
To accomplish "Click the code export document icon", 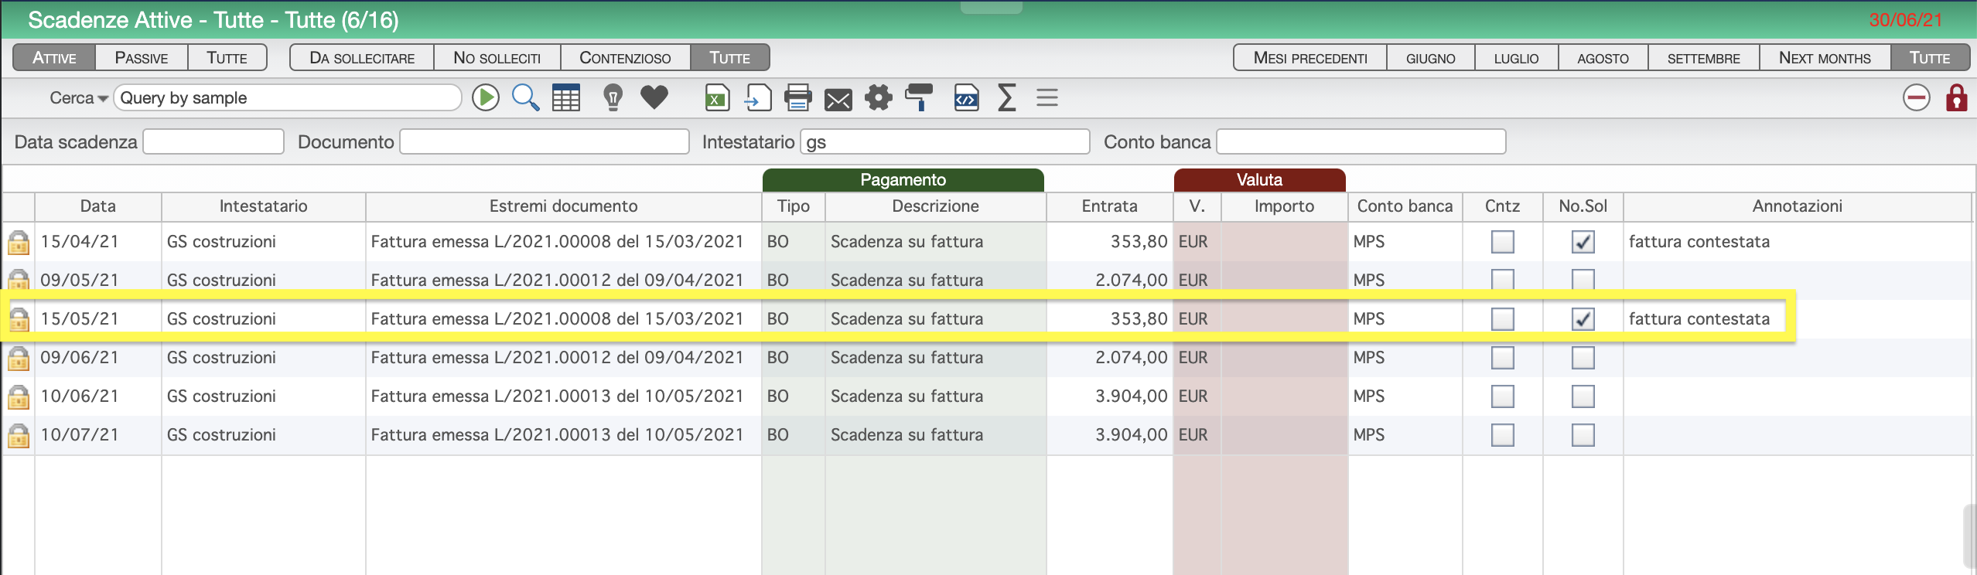I will coord(966,98).
